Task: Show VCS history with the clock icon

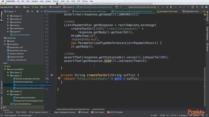Action: (193, 7)
